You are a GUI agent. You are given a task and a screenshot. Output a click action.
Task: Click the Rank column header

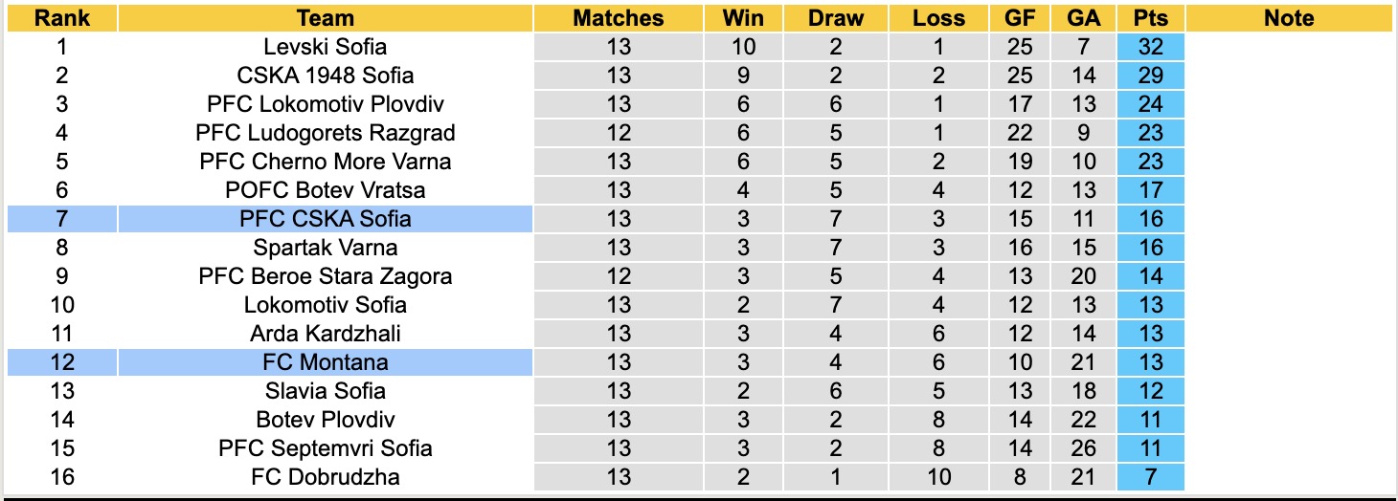(61, 18)
